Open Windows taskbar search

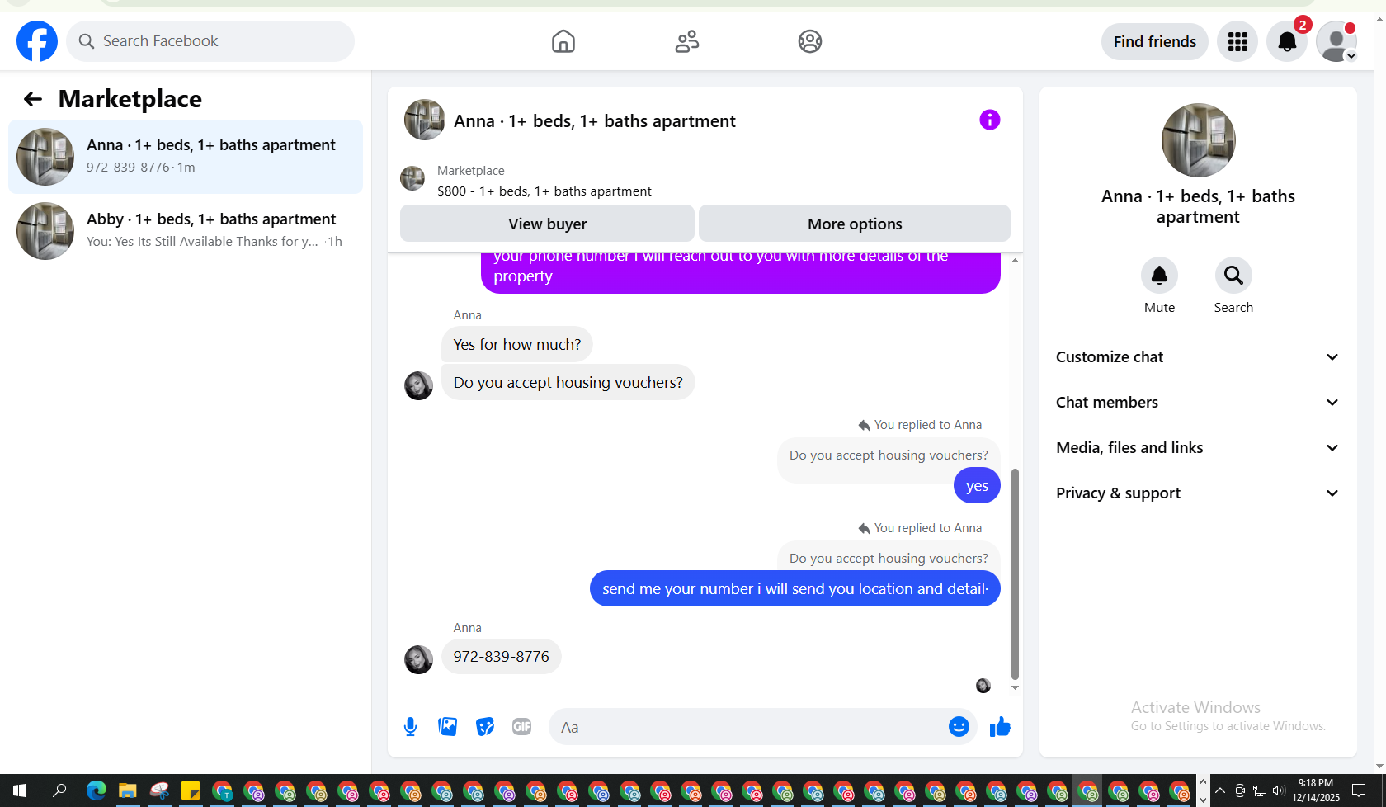59,790
